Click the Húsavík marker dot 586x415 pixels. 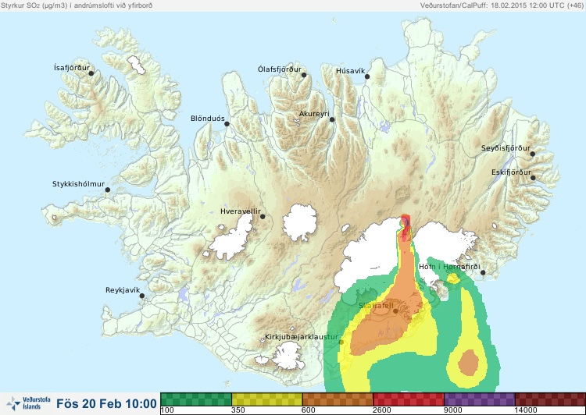pos(367,76)
